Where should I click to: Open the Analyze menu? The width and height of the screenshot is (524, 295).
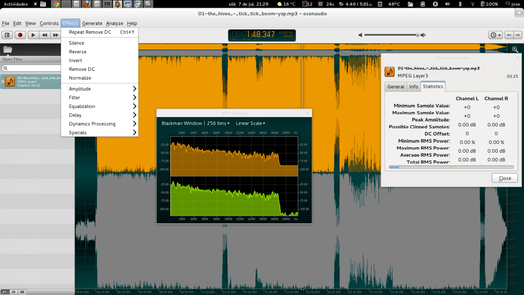click(x=114, y=23)
